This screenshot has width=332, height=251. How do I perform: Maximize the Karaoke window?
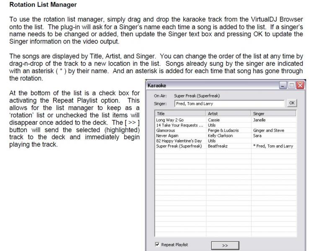(x=291, y=85)
